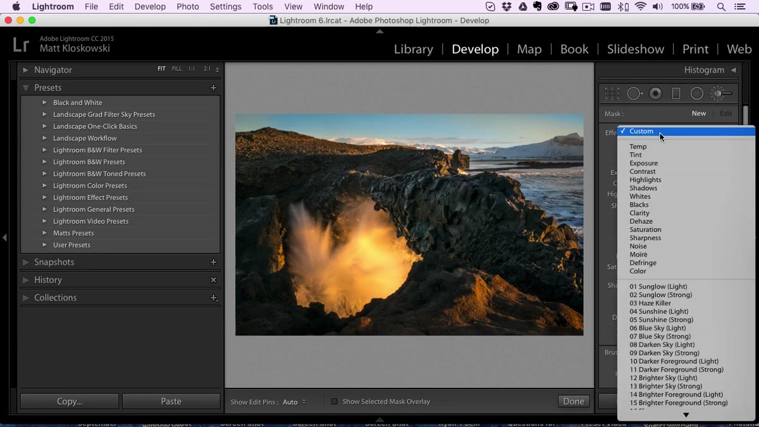The height and width of the screenshot is (427, 759).
Task: Expand the Snapshots panel
Action: (x=25, y=262)
